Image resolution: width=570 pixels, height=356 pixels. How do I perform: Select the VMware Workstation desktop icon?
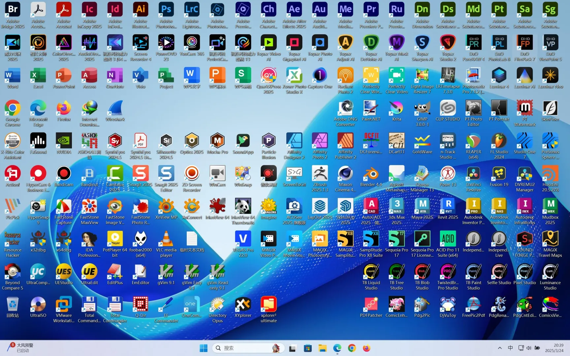click(64, 309)
